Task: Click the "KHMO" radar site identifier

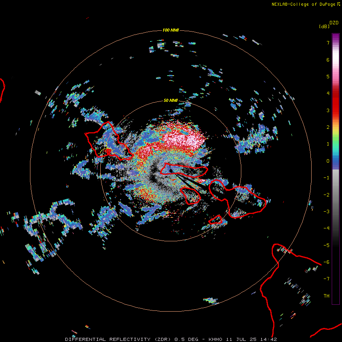Action: coord(215,339)
